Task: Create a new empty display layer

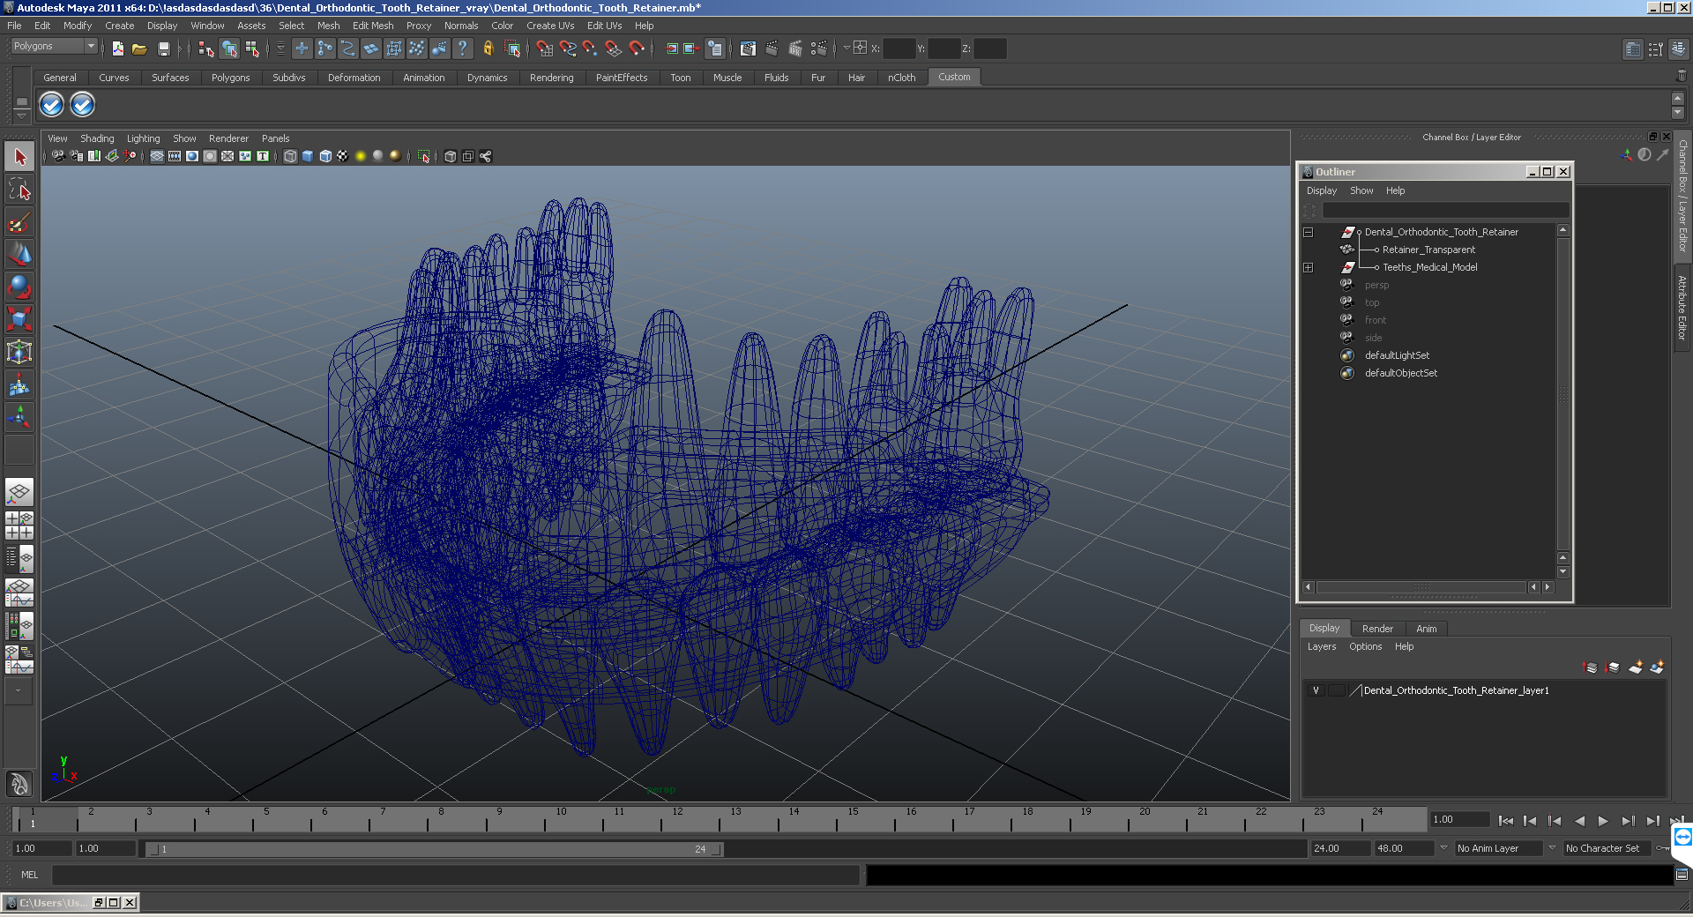Action: click(1636, 667)
